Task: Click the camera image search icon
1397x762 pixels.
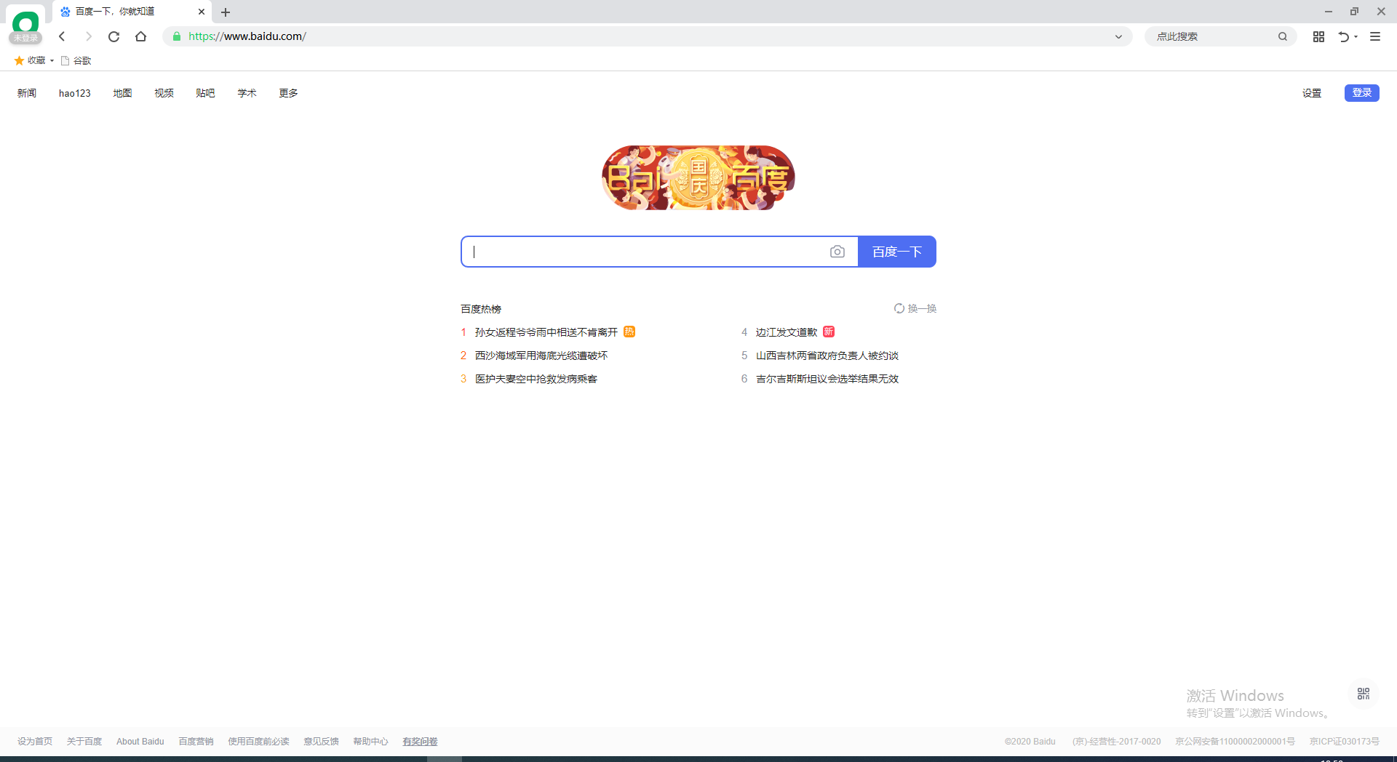Action: tap(837, 252)
